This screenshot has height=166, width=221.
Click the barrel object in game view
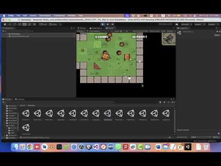[105, 56]
